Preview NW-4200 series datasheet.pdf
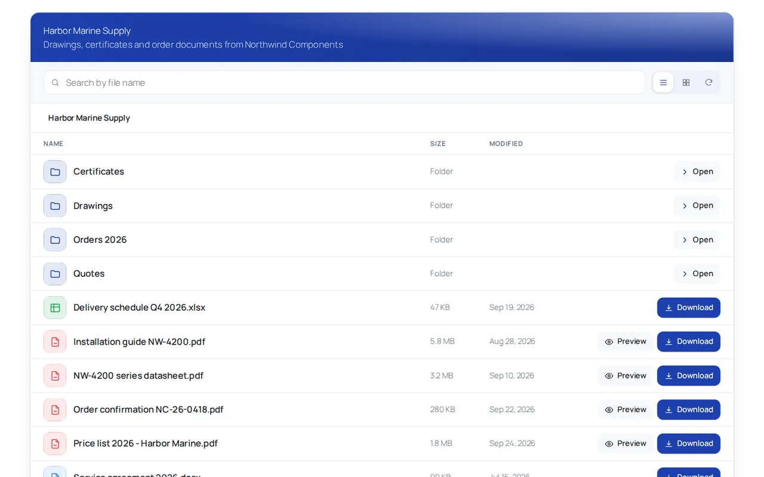Image resolution: width=764 pixels, height=477 pixels. pyautogui.click(x=625, y=376)
